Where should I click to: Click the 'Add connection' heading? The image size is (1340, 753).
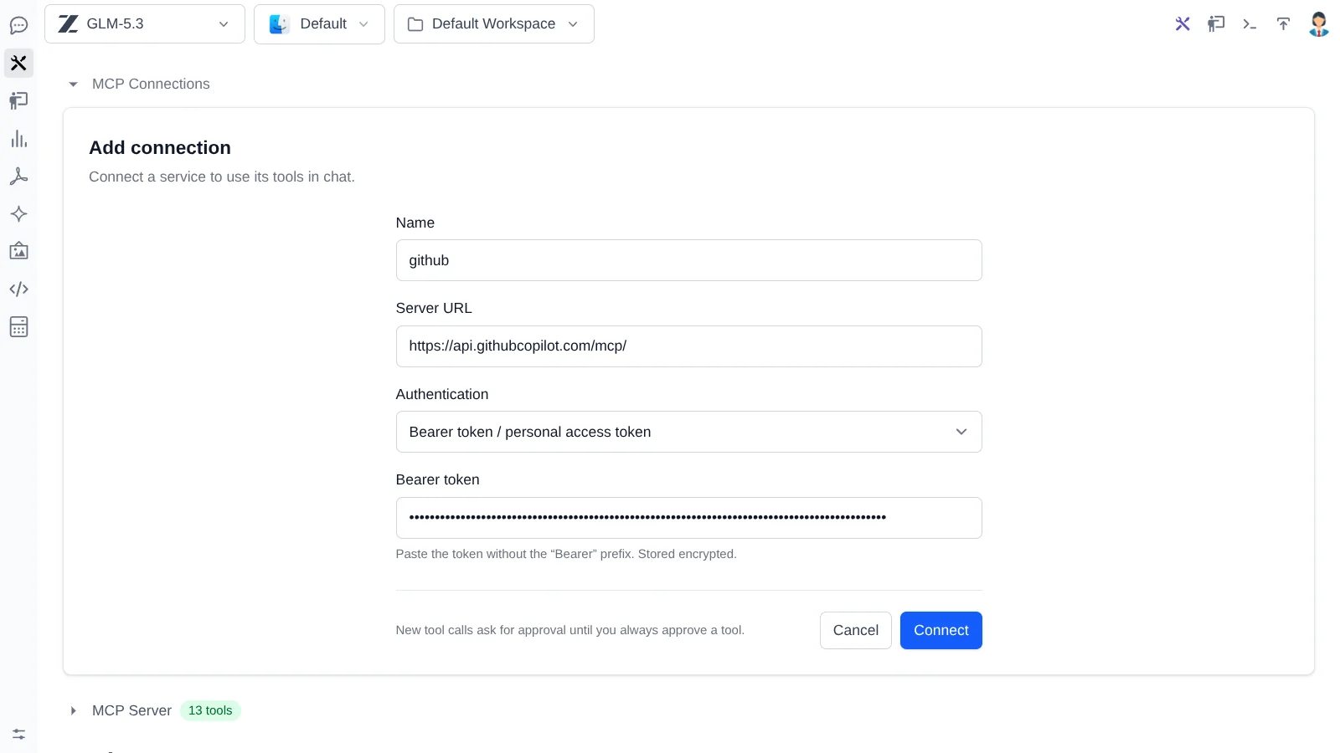pyautogui.click(x=160, y=147)
